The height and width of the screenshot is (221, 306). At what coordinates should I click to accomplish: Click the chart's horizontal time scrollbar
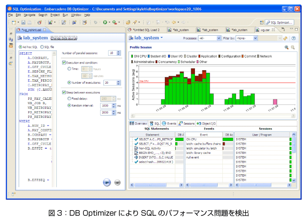click(213, 116)
